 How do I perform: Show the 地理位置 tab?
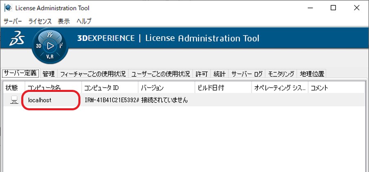(312, 74)
